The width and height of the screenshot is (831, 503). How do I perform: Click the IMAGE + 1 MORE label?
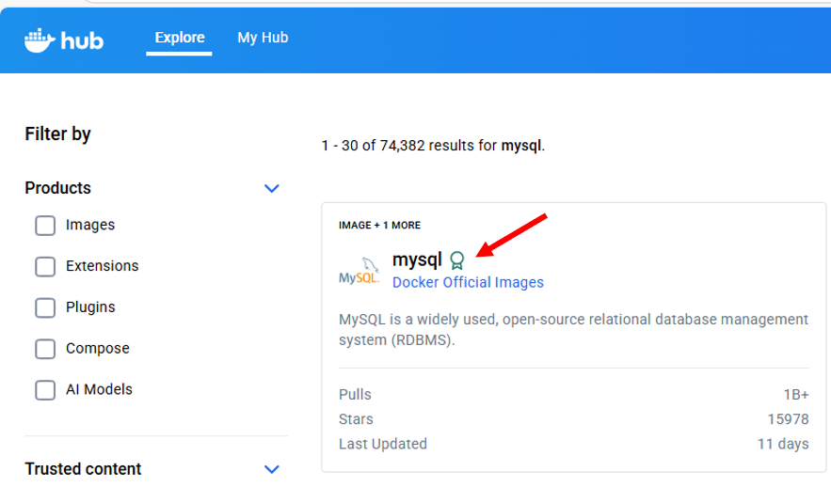point(379,225)
